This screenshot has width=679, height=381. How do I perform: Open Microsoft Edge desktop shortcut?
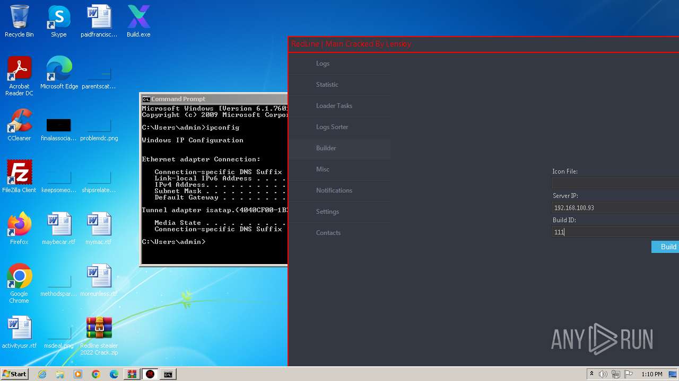[59, 72]
